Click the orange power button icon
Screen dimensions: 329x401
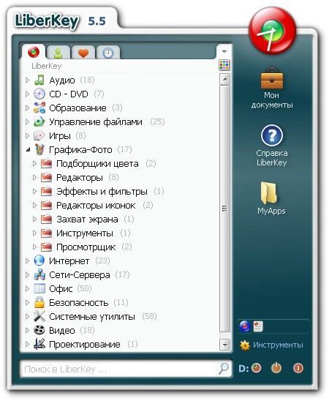coord(276,368)
